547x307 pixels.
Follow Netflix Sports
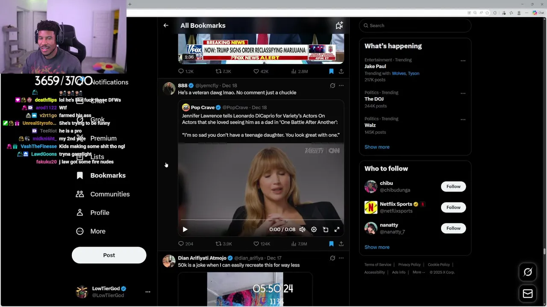453,207
